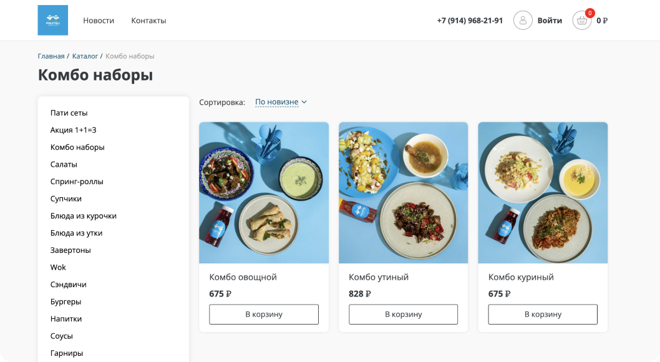
Task: Go to the Контакты page
Action: tap(148, 21)
